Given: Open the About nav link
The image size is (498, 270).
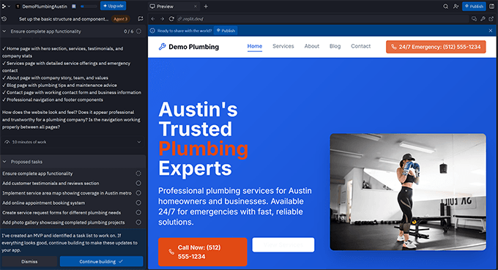Looking at the screenshot, I should (312, 46).
